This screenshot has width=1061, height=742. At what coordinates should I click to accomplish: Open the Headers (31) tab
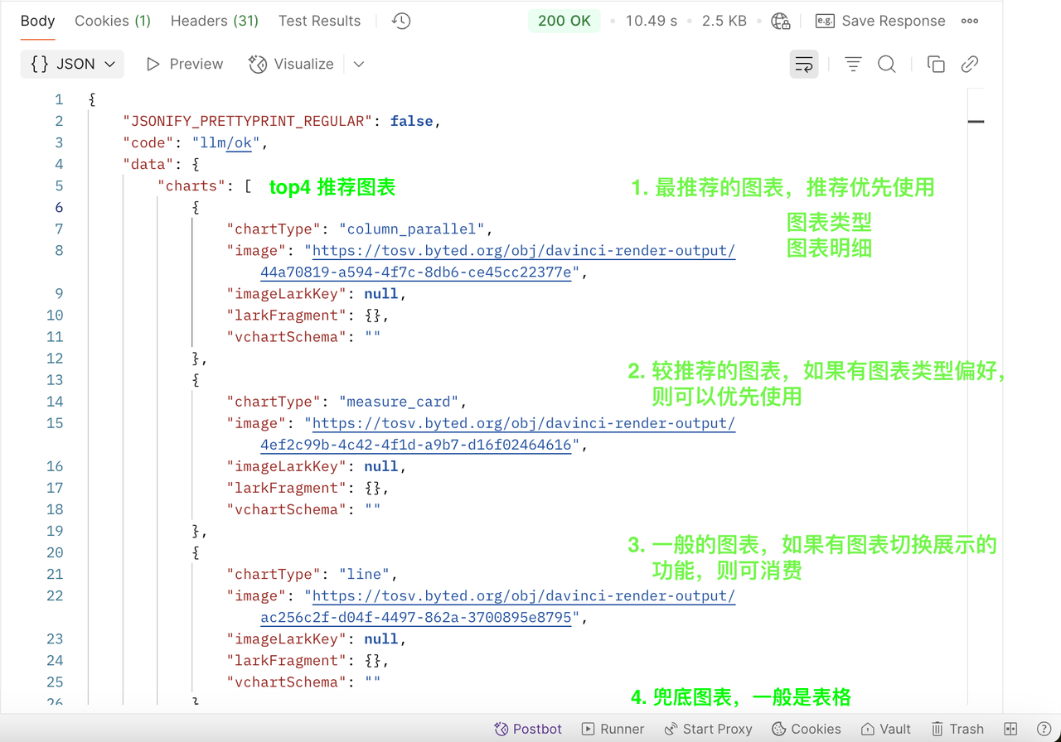pyautogui.click(x=215, y=21)
